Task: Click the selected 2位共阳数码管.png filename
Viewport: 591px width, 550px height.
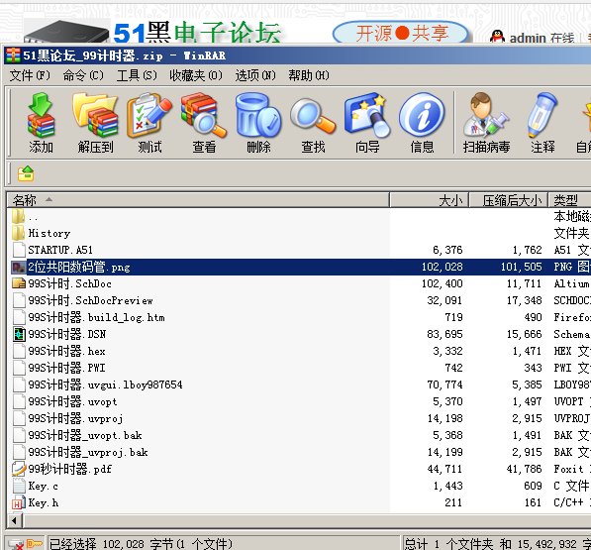Action: (x=79, y=268)
